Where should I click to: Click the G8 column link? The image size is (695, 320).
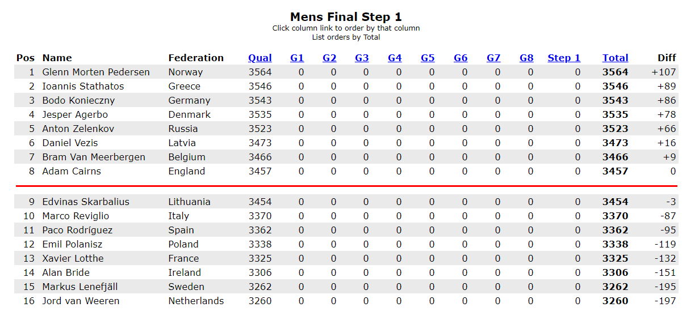tap(526, 58)
